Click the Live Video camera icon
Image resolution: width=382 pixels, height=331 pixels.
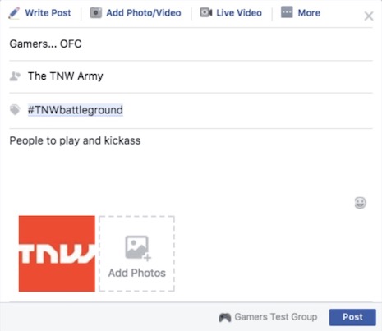point(206,12)
